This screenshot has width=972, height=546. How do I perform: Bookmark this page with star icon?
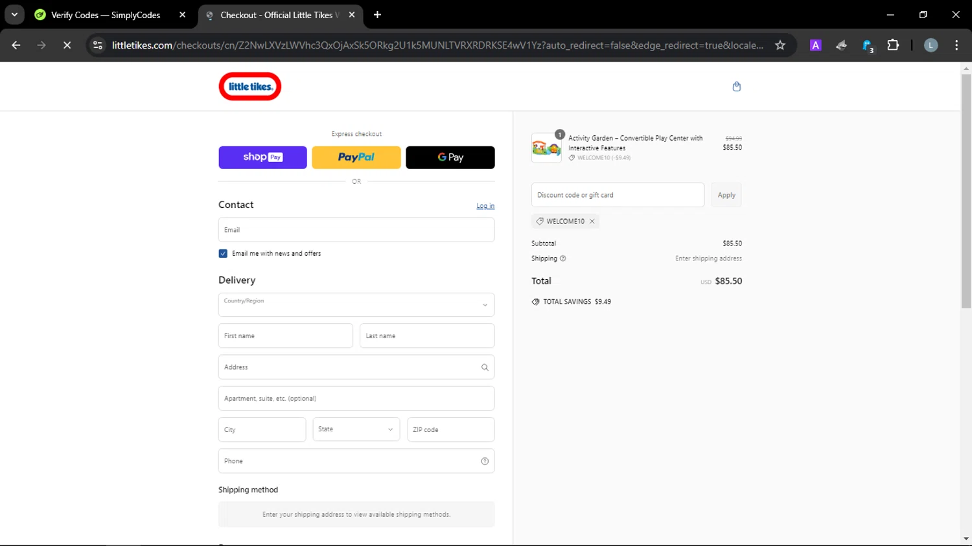pyautogui.click(x=780, y=45)
